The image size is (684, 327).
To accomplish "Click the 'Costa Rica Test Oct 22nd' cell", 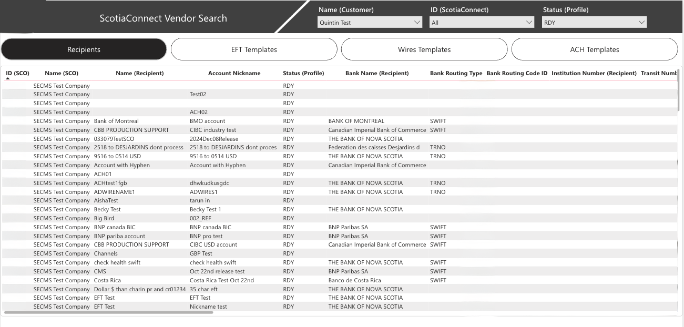I will coord(221,280).
